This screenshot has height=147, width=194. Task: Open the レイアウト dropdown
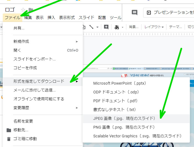pos(154,27)
